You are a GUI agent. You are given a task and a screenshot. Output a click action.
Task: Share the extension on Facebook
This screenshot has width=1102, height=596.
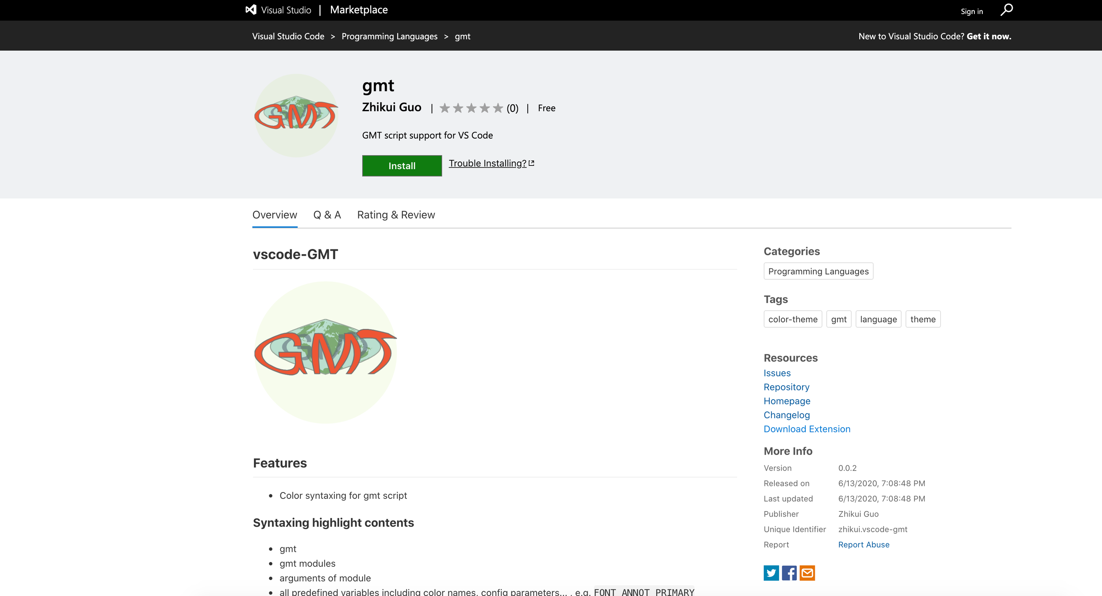click(789, 573)
